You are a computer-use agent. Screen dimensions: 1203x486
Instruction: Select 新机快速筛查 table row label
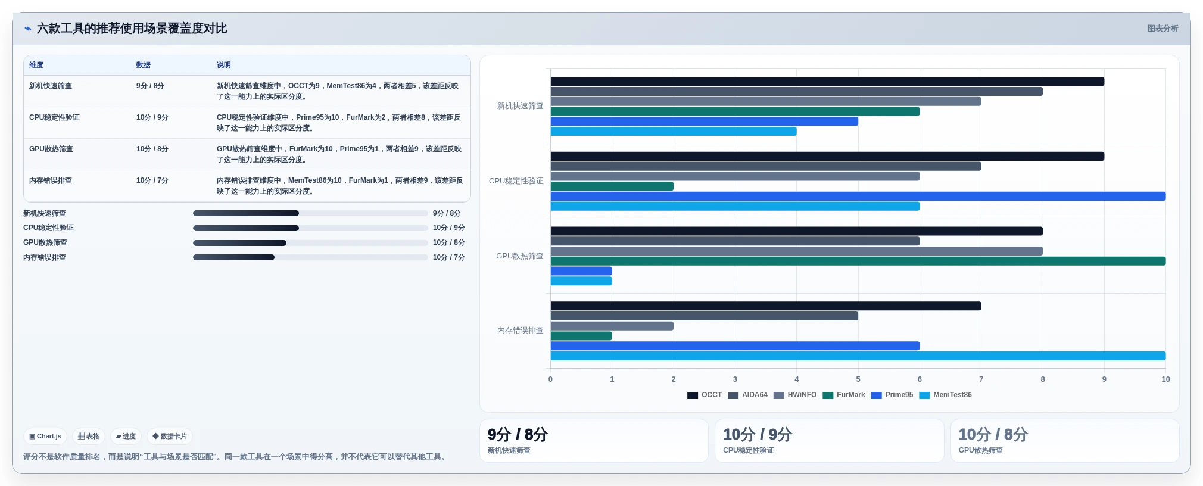point(51,86)
